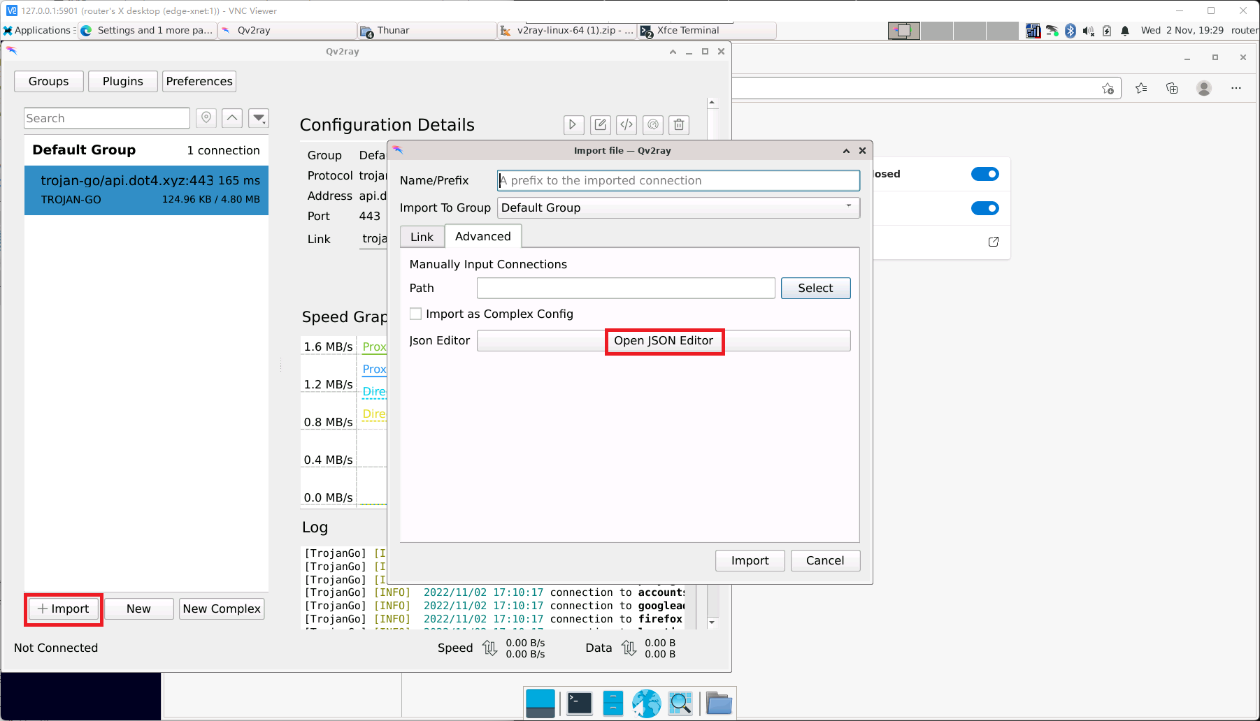Click the Search connections field
The image size is (1260, 721).
pyautogui.click(x=107, y=118)
